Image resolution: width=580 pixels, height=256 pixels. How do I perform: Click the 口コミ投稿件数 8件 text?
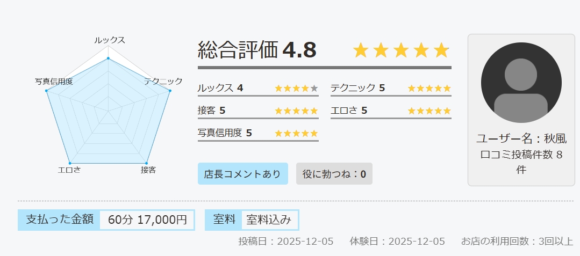[521, 162]
